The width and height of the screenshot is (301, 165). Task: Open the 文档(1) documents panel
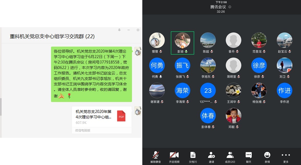(193, 157)
